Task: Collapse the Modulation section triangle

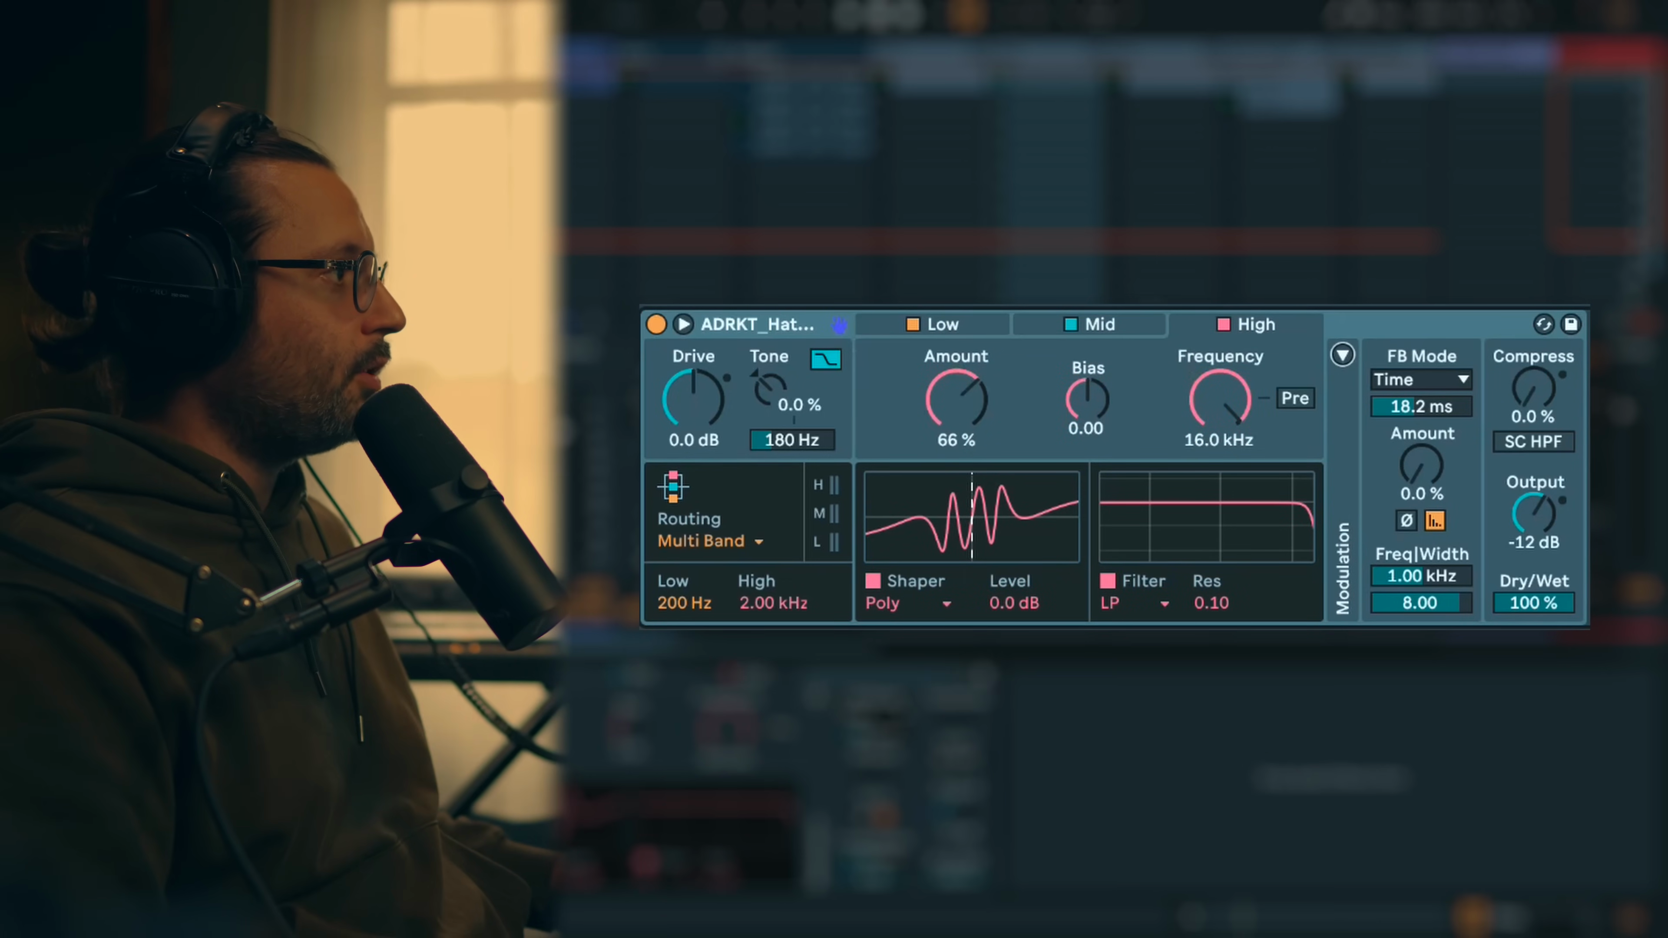Action: coord(1342,355)
